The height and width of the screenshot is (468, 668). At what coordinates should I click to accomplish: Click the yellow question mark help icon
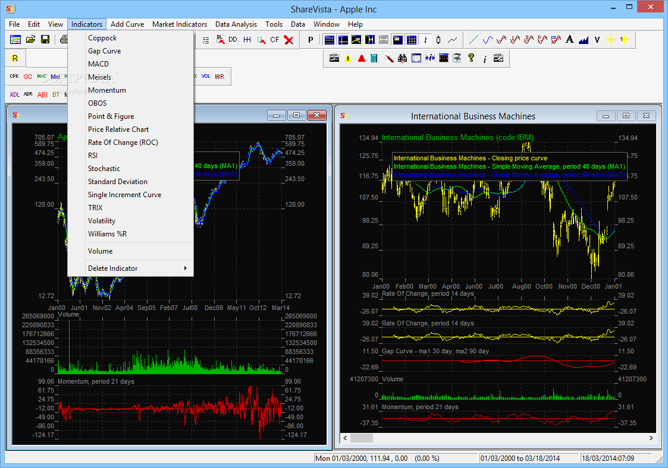471,58
